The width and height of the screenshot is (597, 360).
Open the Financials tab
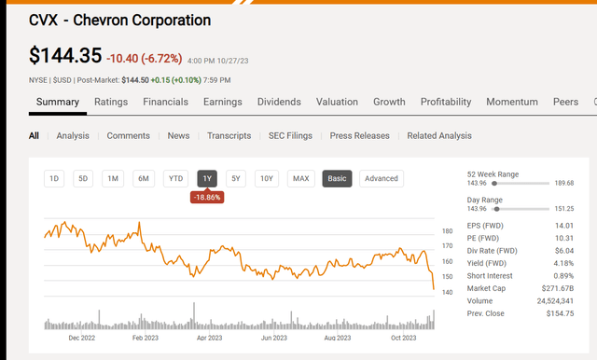coord(166,102)
